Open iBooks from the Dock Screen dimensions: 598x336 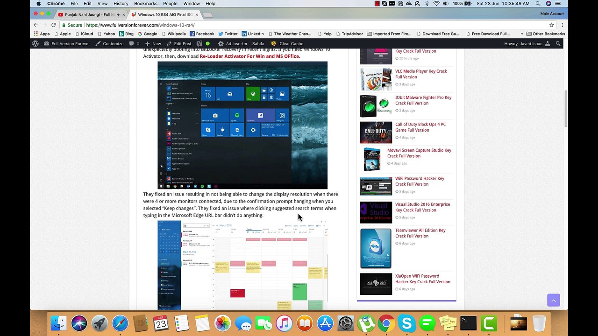click(305, 323)
